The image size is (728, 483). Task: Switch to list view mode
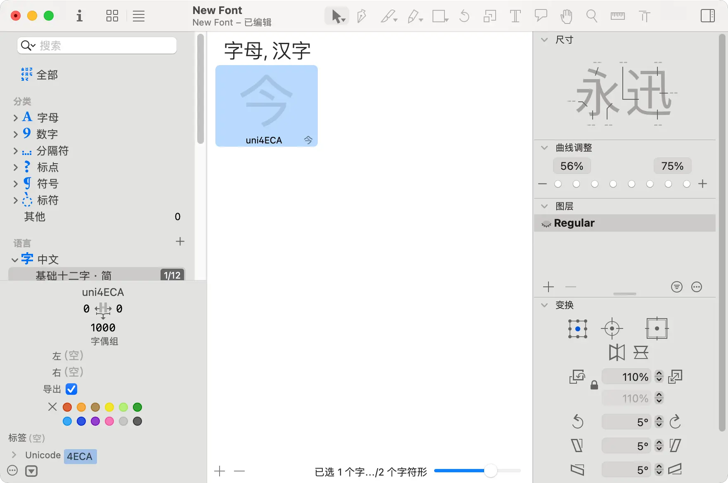point(139,16)
